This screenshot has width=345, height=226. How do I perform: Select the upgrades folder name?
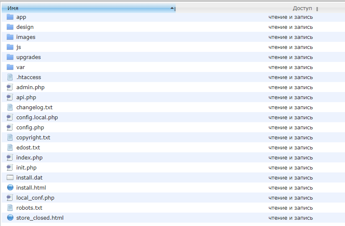(28, 57)
